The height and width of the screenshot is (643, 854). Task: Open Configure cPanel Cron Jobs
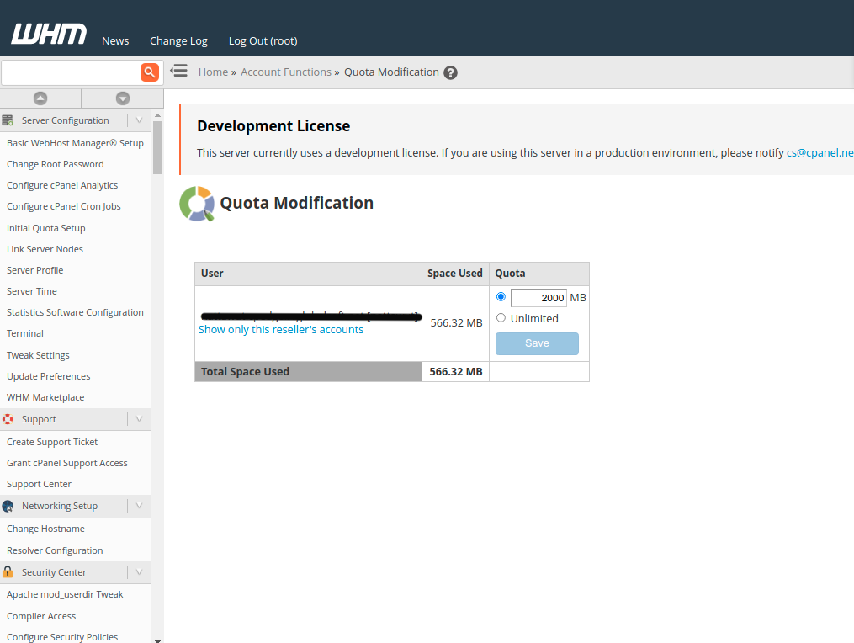tap(64, 206)
